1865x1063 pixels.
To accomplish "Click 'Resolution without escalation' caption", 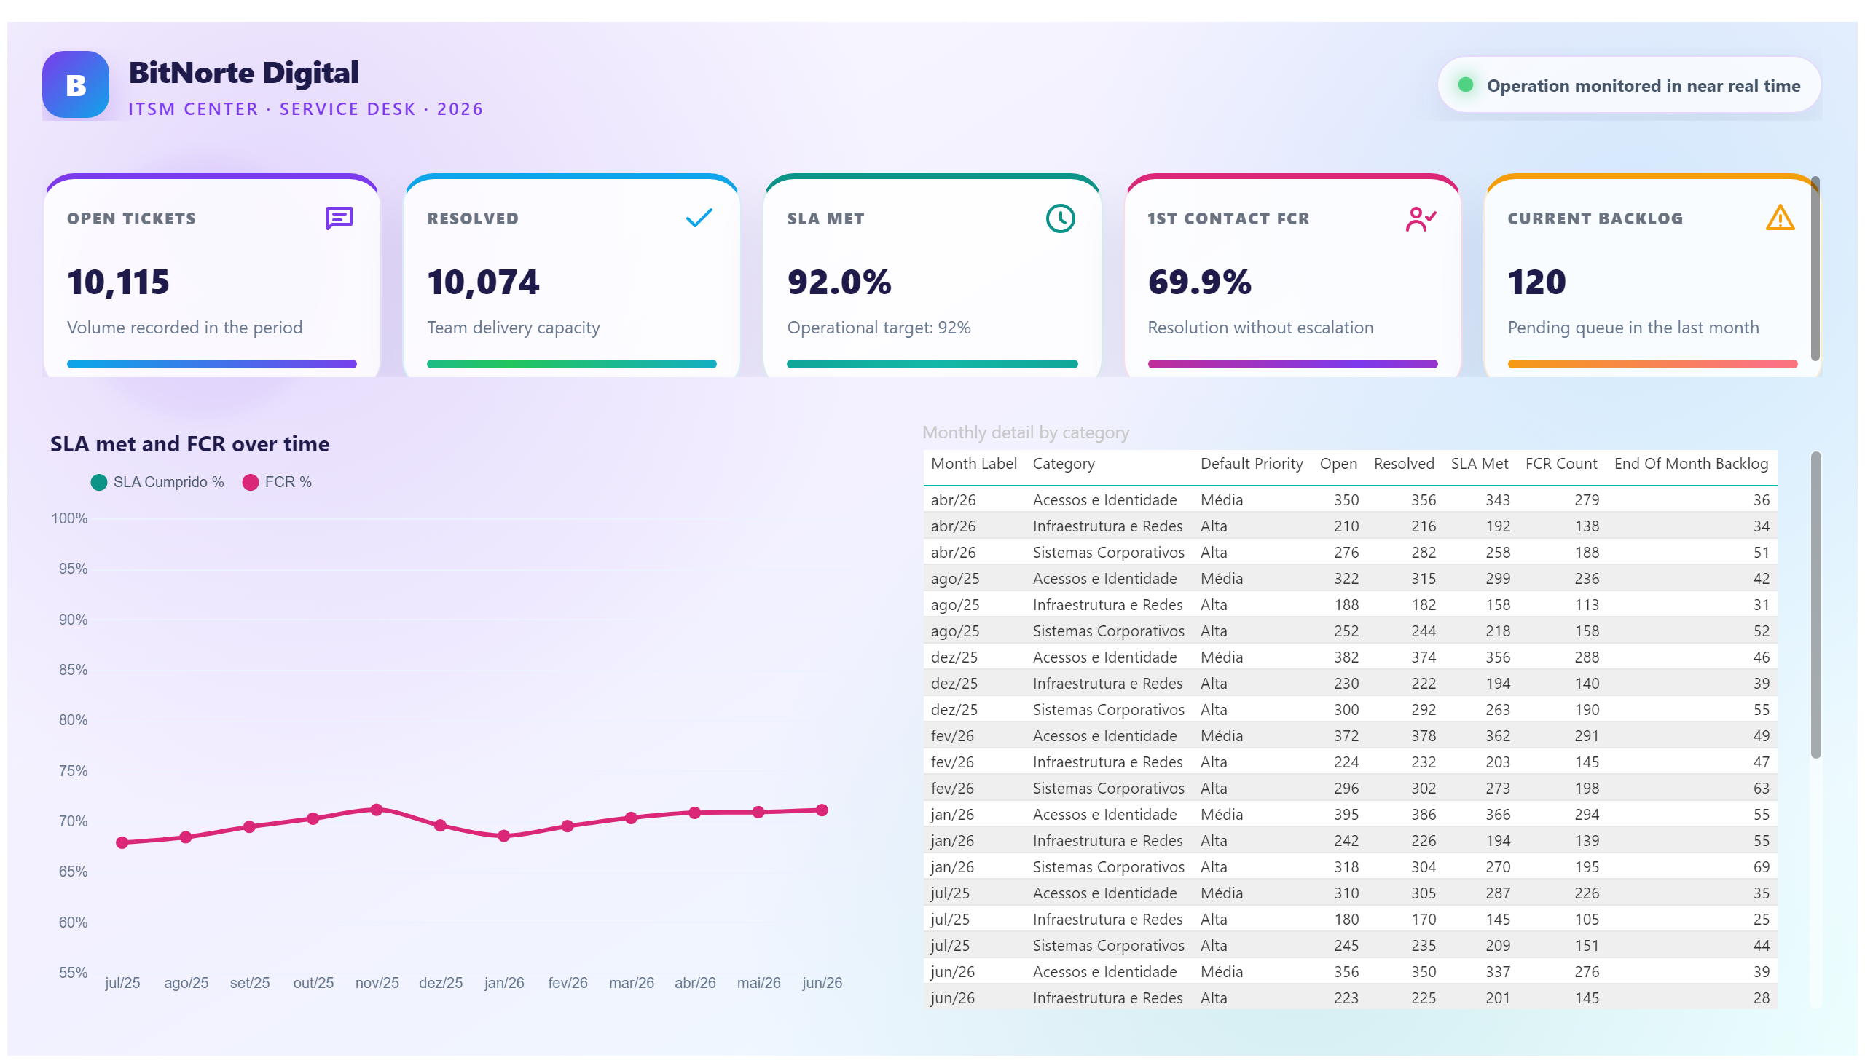I will pyautogui.click(x=1260, y=328).
